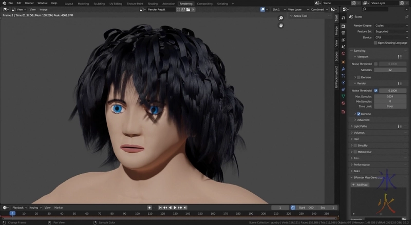Unlink the Render Result image with X icon
This screenshot has height=225, width=411.
tap(193, 9)
